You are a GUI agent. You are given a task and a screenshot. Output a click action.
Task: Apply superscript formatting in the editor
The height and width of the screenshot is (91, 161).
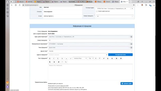pos(71,58)
